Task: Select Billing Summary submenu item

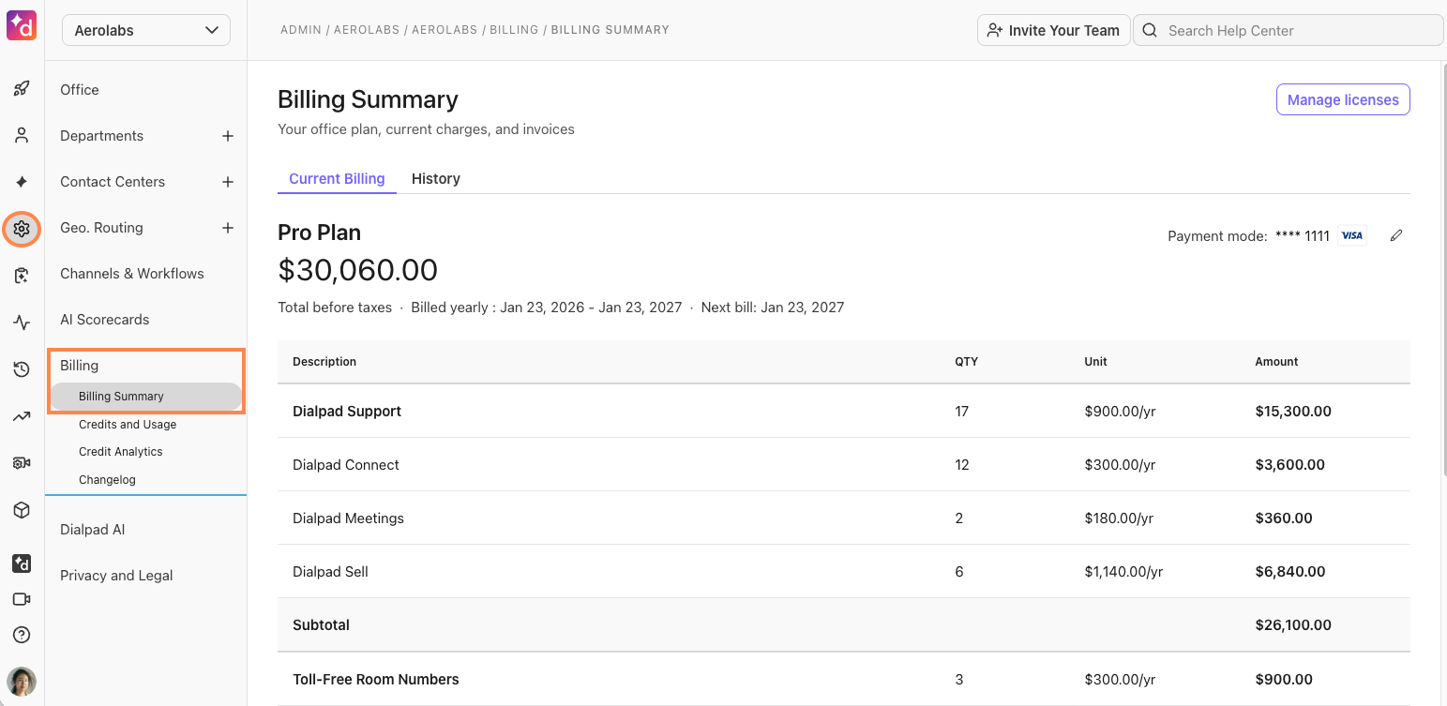Action: (x=146, y=397)
